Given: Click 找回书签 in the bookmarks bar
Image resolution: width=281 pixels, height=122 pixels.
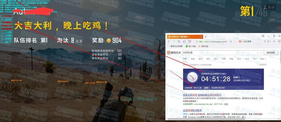Looking at the screenshot, I should pos(203,46).
